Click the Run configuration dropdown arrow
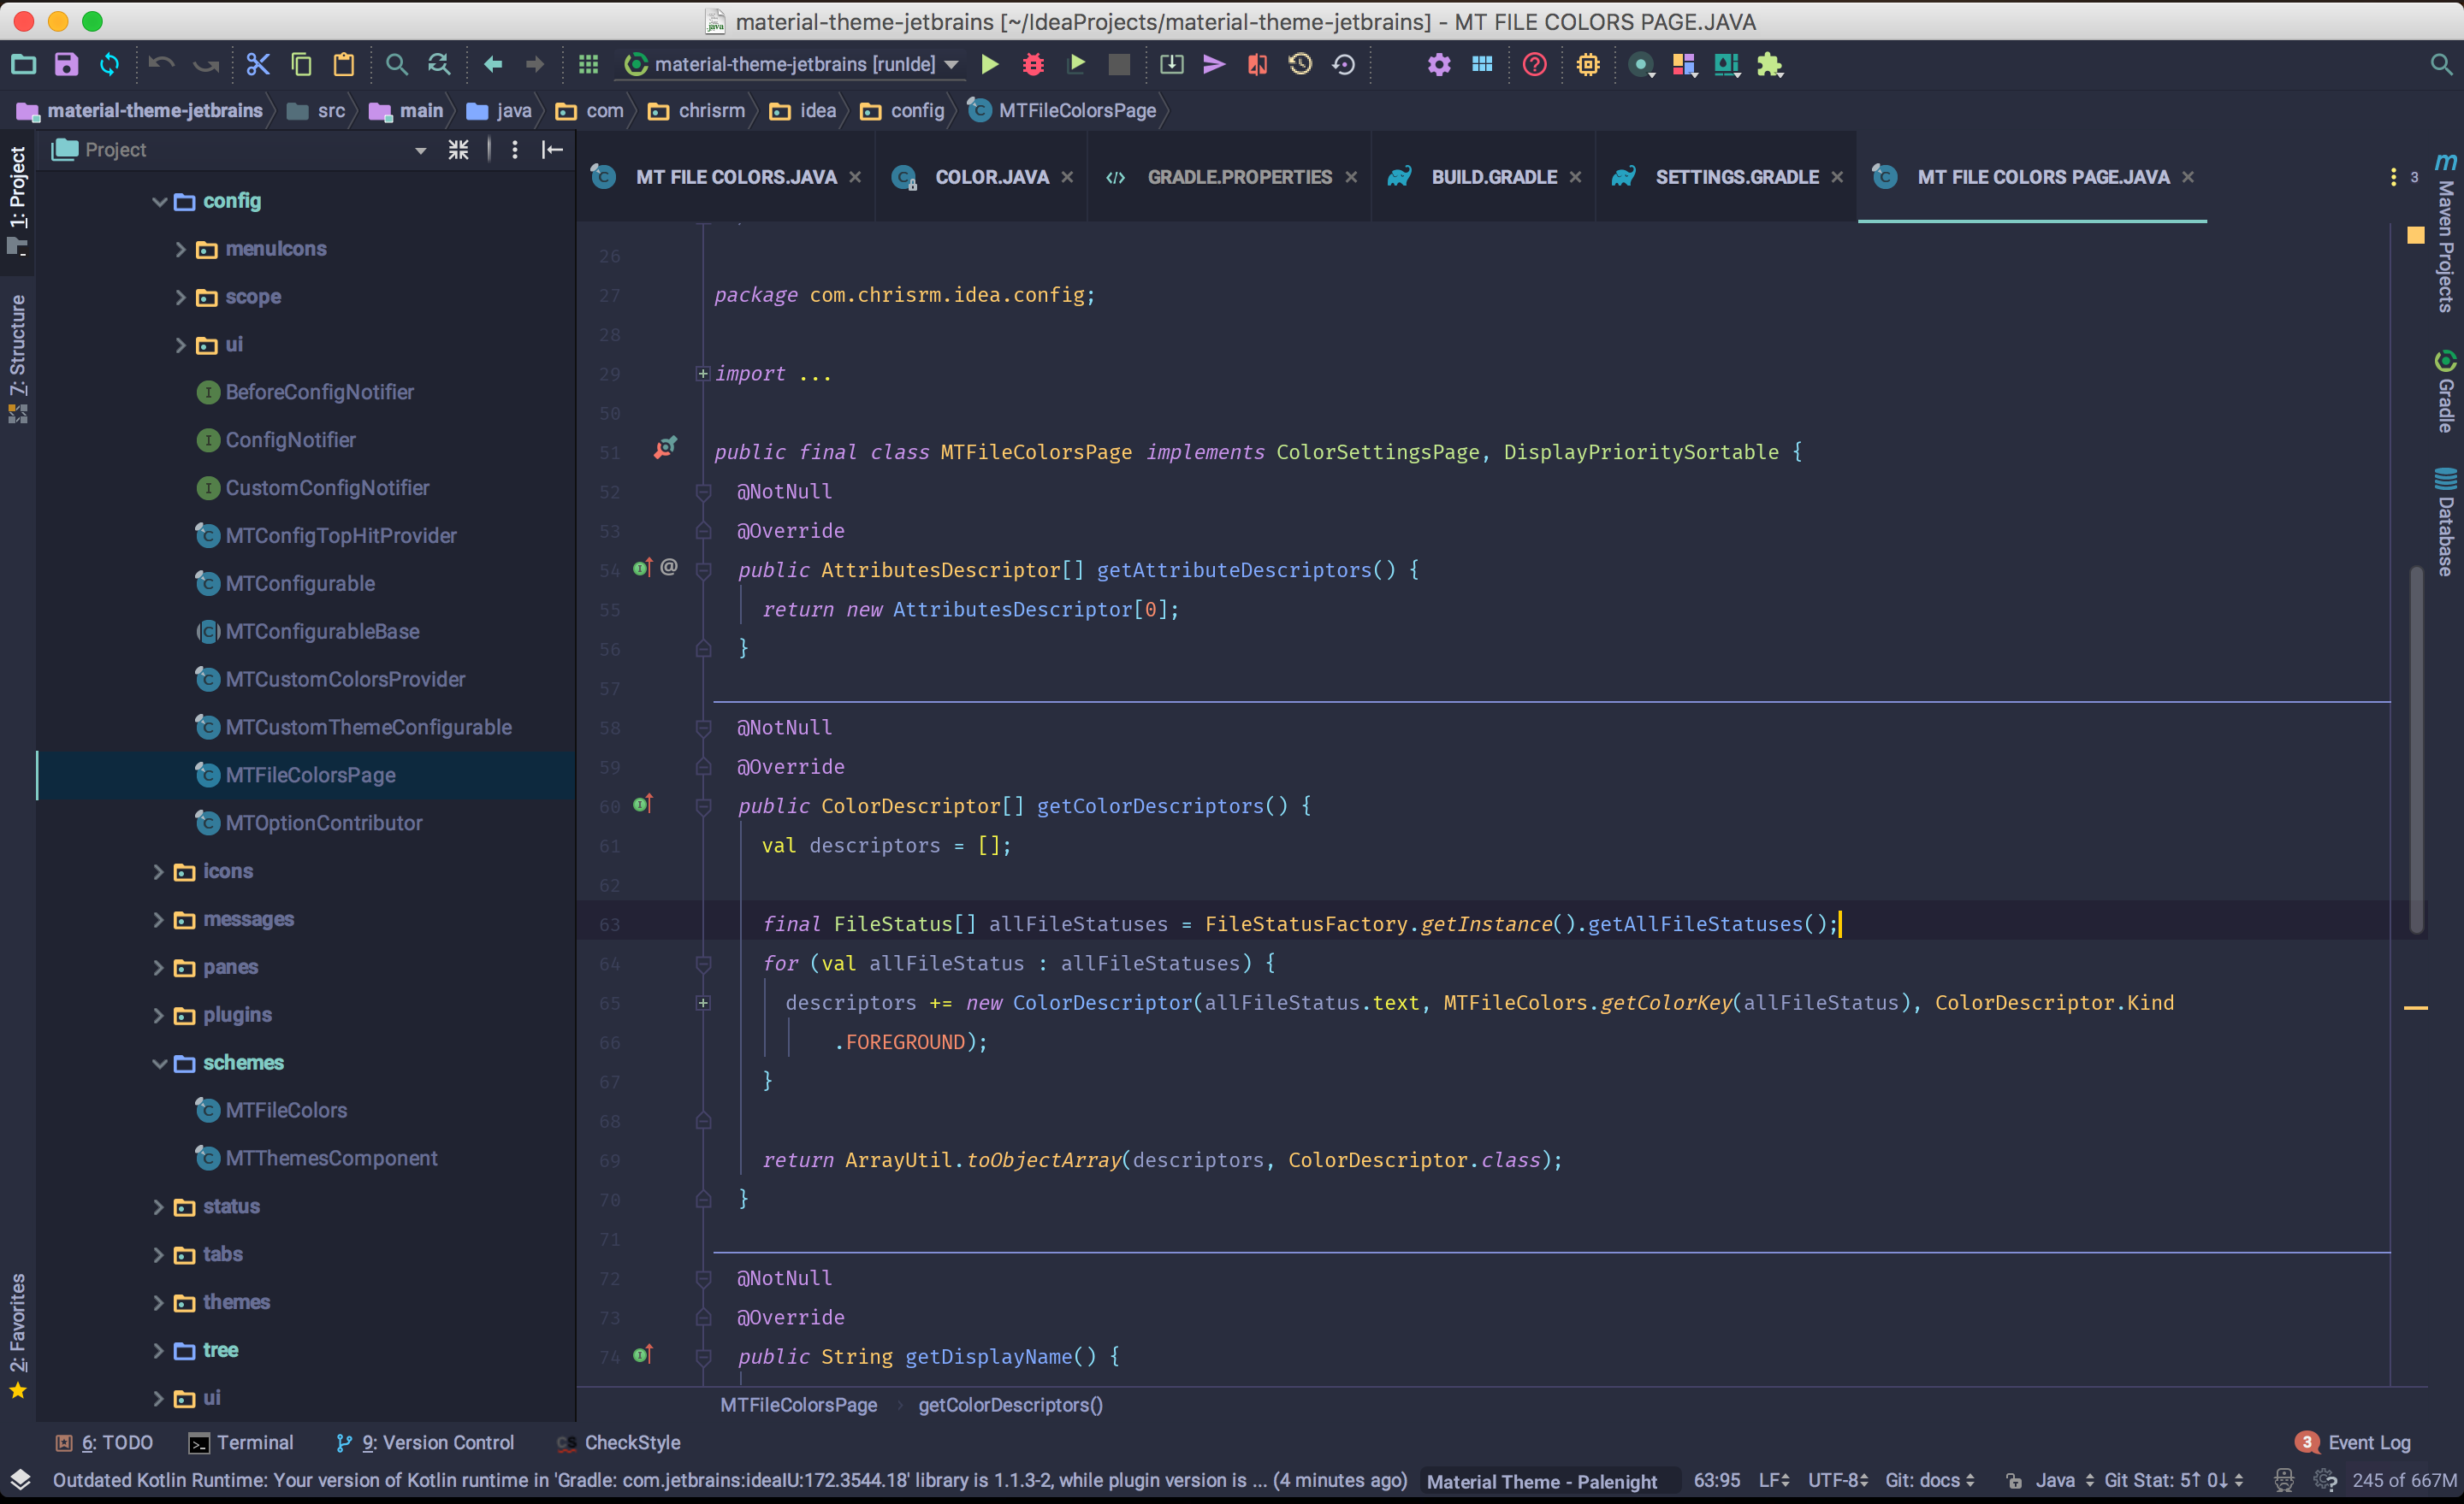The width and height of the screenshot is (2464, 1504). (959, 65)
